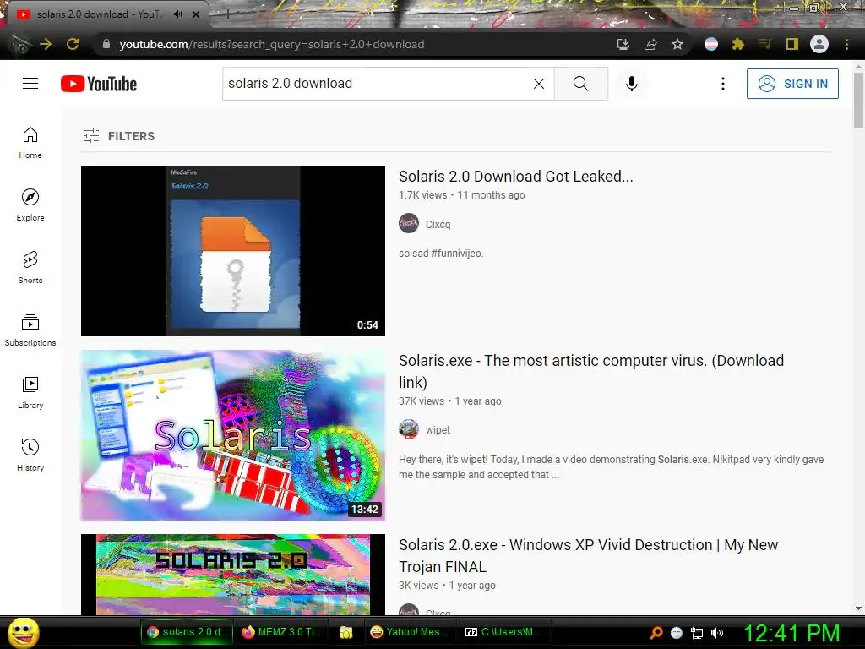Visit the wipet channel name
Viewport: 865px width, 649px height.
(438, 429)
